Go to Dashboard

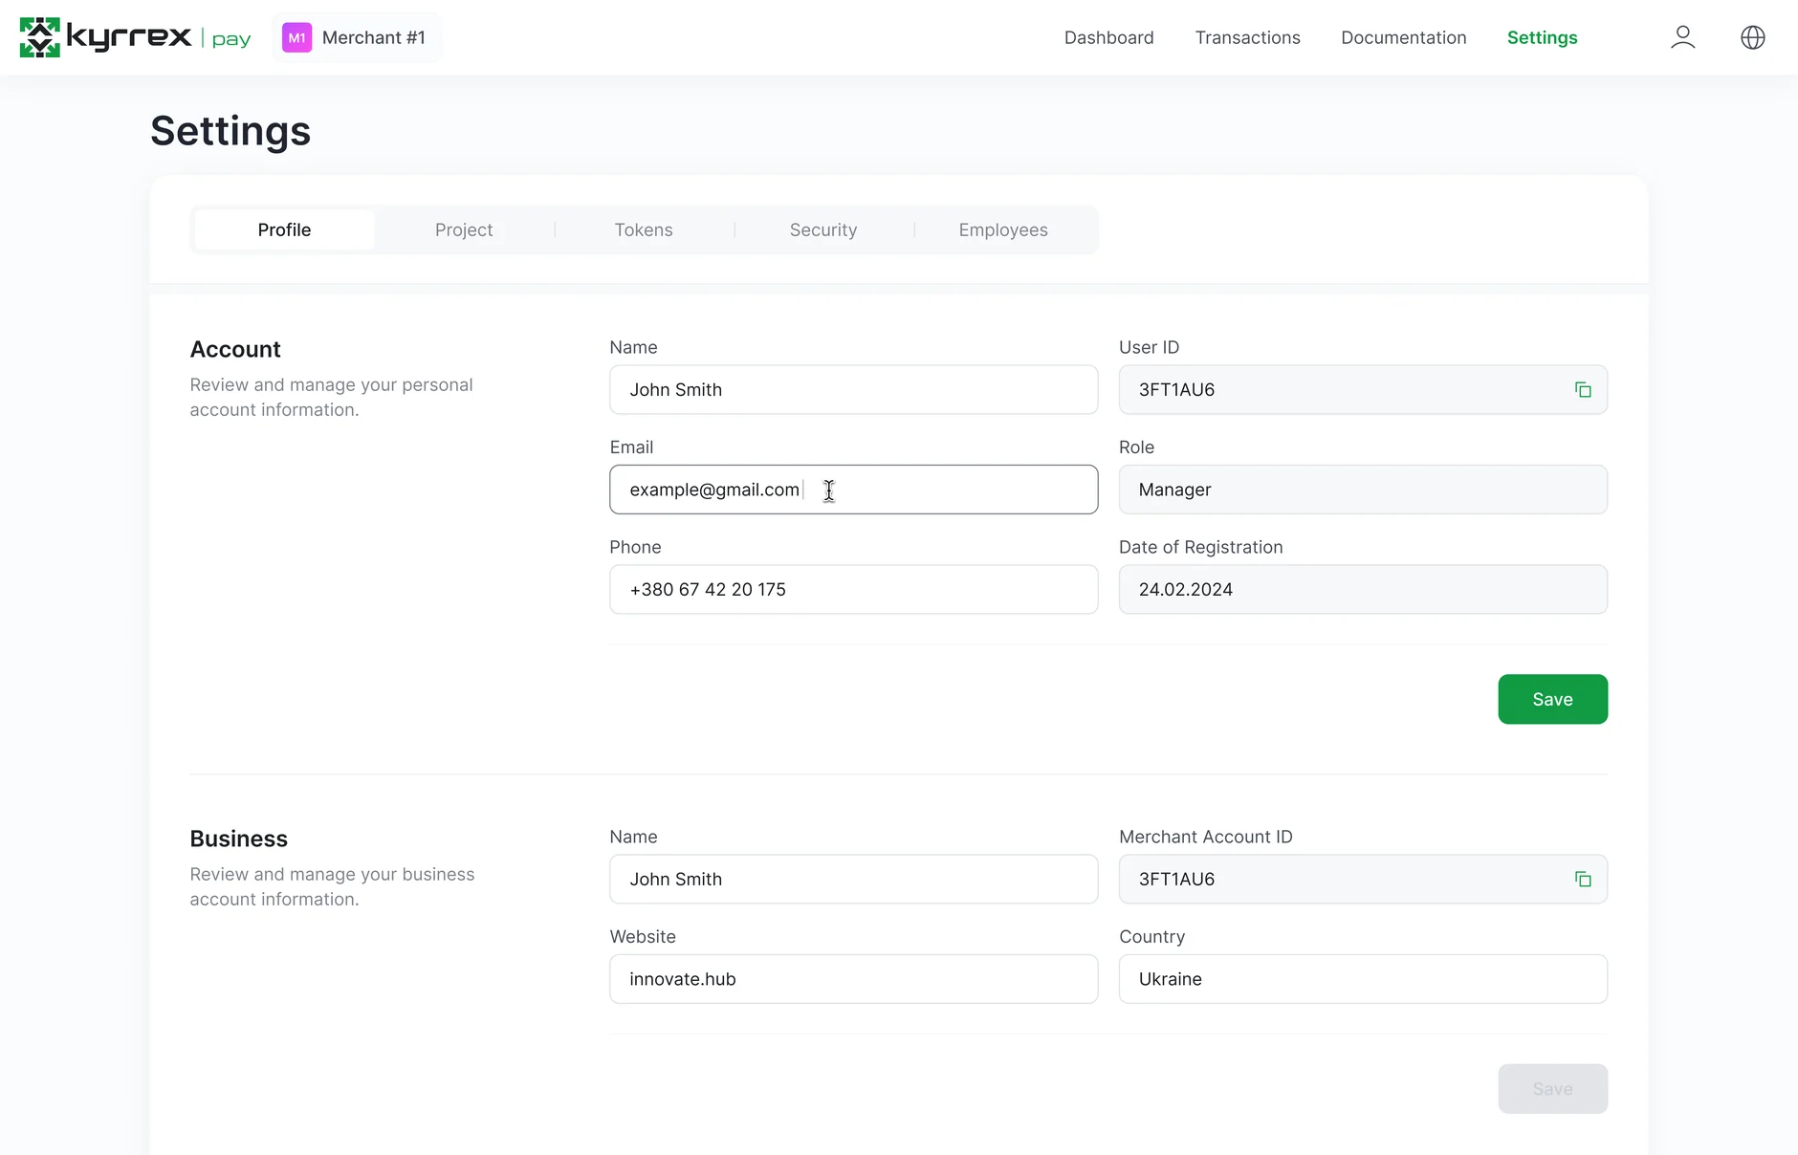1108,37
